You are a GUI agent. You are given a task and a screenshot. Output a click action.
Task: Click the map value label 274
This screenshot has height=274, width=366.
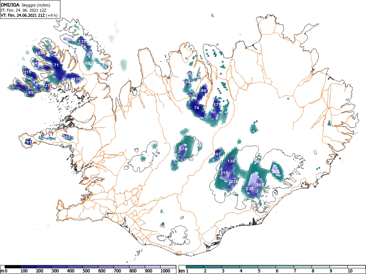coord(183,149)
